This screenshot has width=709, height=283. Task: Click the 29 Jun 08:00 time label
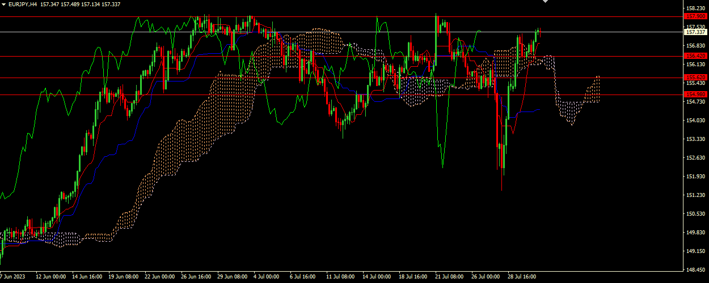click(x=232, y=277)
